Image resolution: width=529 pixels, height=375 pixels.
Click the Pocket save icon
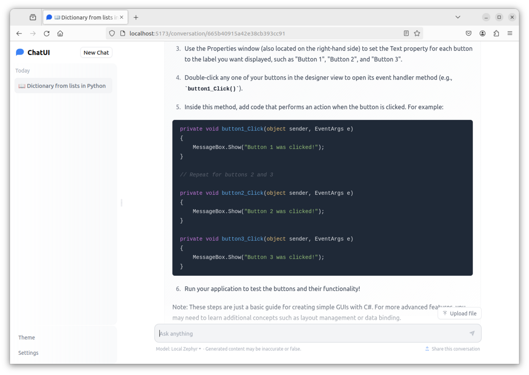point(469,33)
